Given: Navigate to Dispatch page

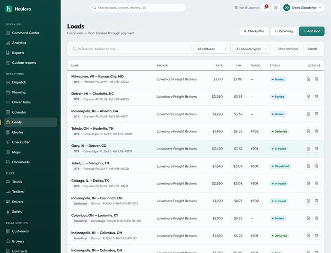Looking at the screenshot, I should coord(30,83).
